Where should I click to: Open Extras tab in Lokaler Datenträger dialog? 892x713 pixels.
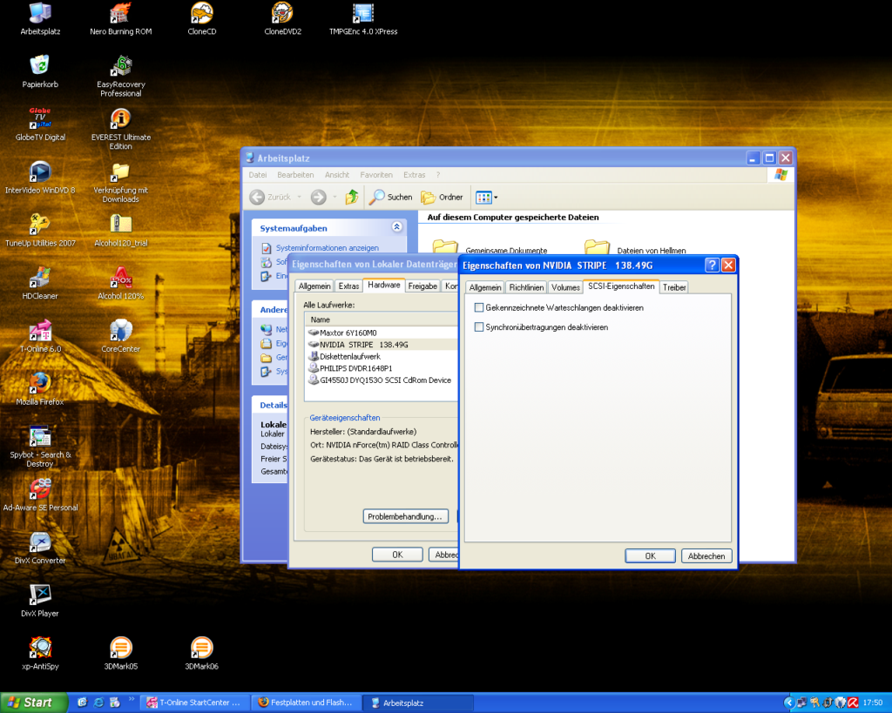tap(348, 286)
